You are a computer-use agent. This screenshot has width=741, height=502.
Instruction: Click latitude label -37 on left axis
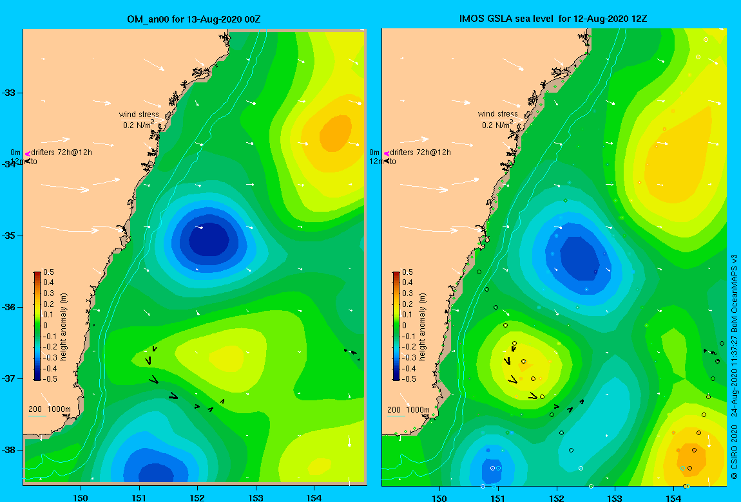coord(9,378)
